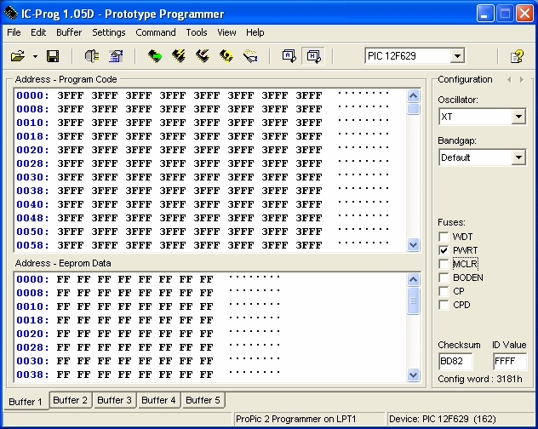Expand the Bandgap Default dropdown
538x429 pixels.
(x=518, y=157)
